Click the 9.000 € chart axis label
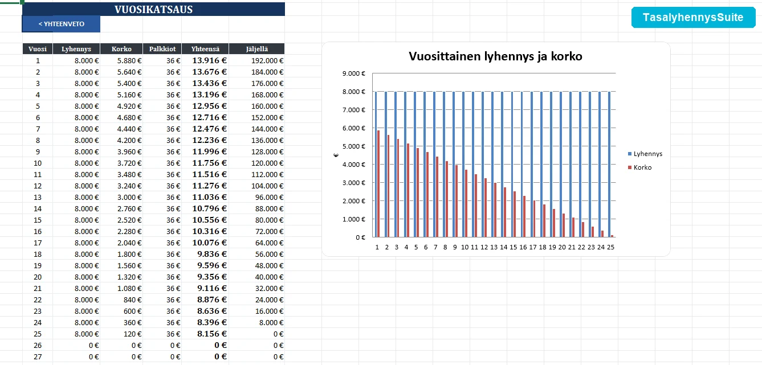The width and height of the screenshot is (762, 365). pos(354,73)
